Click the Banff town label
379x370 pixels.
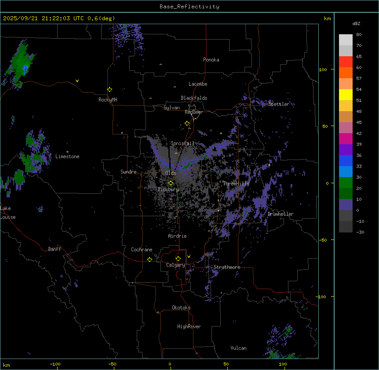55,249
